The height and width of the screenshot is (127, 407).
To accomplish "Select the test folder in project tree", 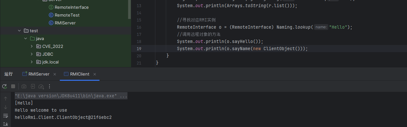I will 34,31.
